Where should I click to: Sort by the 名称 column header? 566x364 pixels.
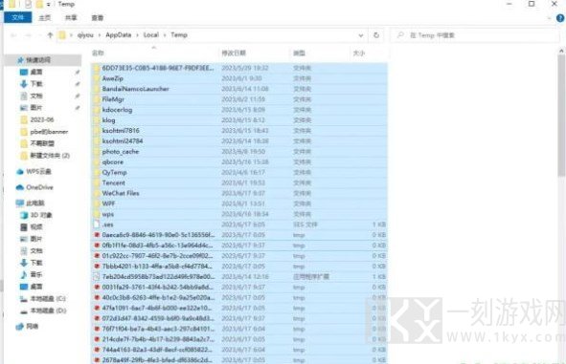click(98, 53)
